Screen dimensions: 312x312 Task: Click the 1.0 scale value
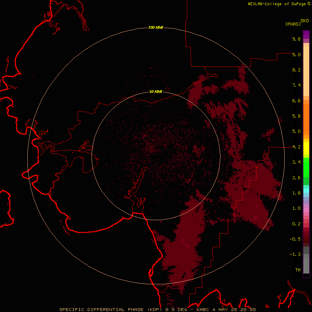coord(296,208)
